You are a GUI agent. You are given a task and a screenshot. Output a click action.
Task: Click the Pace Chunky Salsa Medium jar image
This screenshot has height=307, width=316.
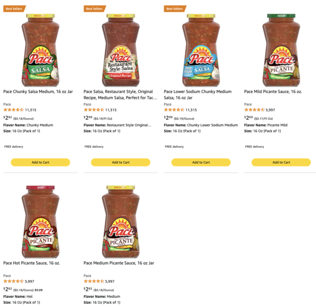pyautogui.click(x=40, y=50)
